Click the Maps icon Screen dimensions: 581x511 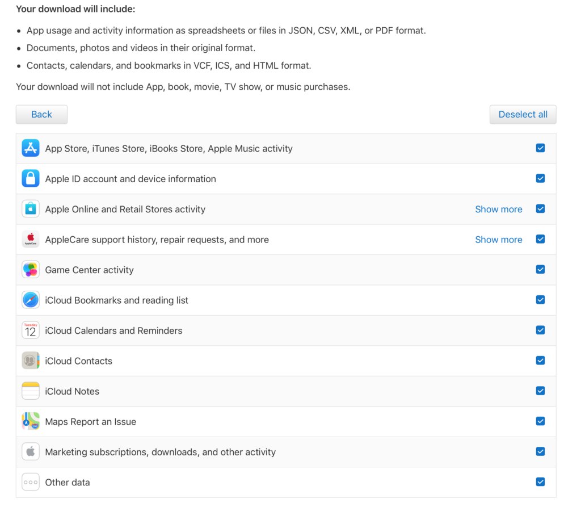[x=31, y=422]
